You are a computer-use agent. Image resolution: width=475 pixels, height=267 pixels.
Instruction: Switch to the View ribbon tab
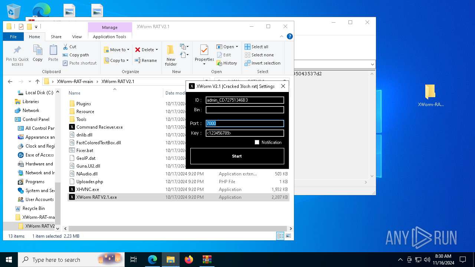point(77,37)
